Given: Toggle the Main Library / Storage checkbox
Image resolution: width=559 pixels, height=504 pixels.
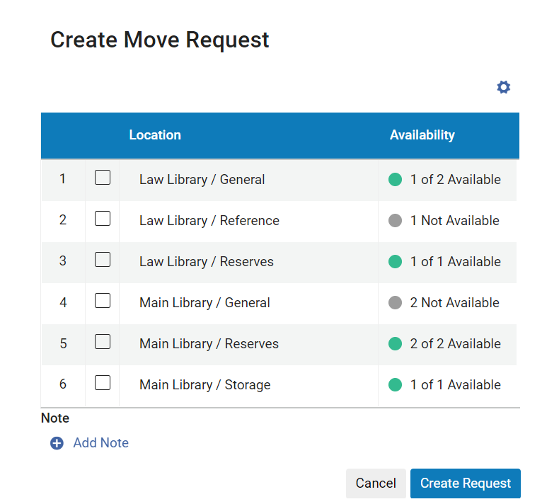Looking at the screenshot, I should point(103,383).
